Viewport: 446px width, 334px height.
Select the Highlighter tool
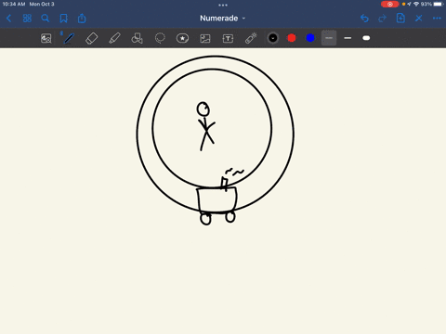(x=114, y=38)
